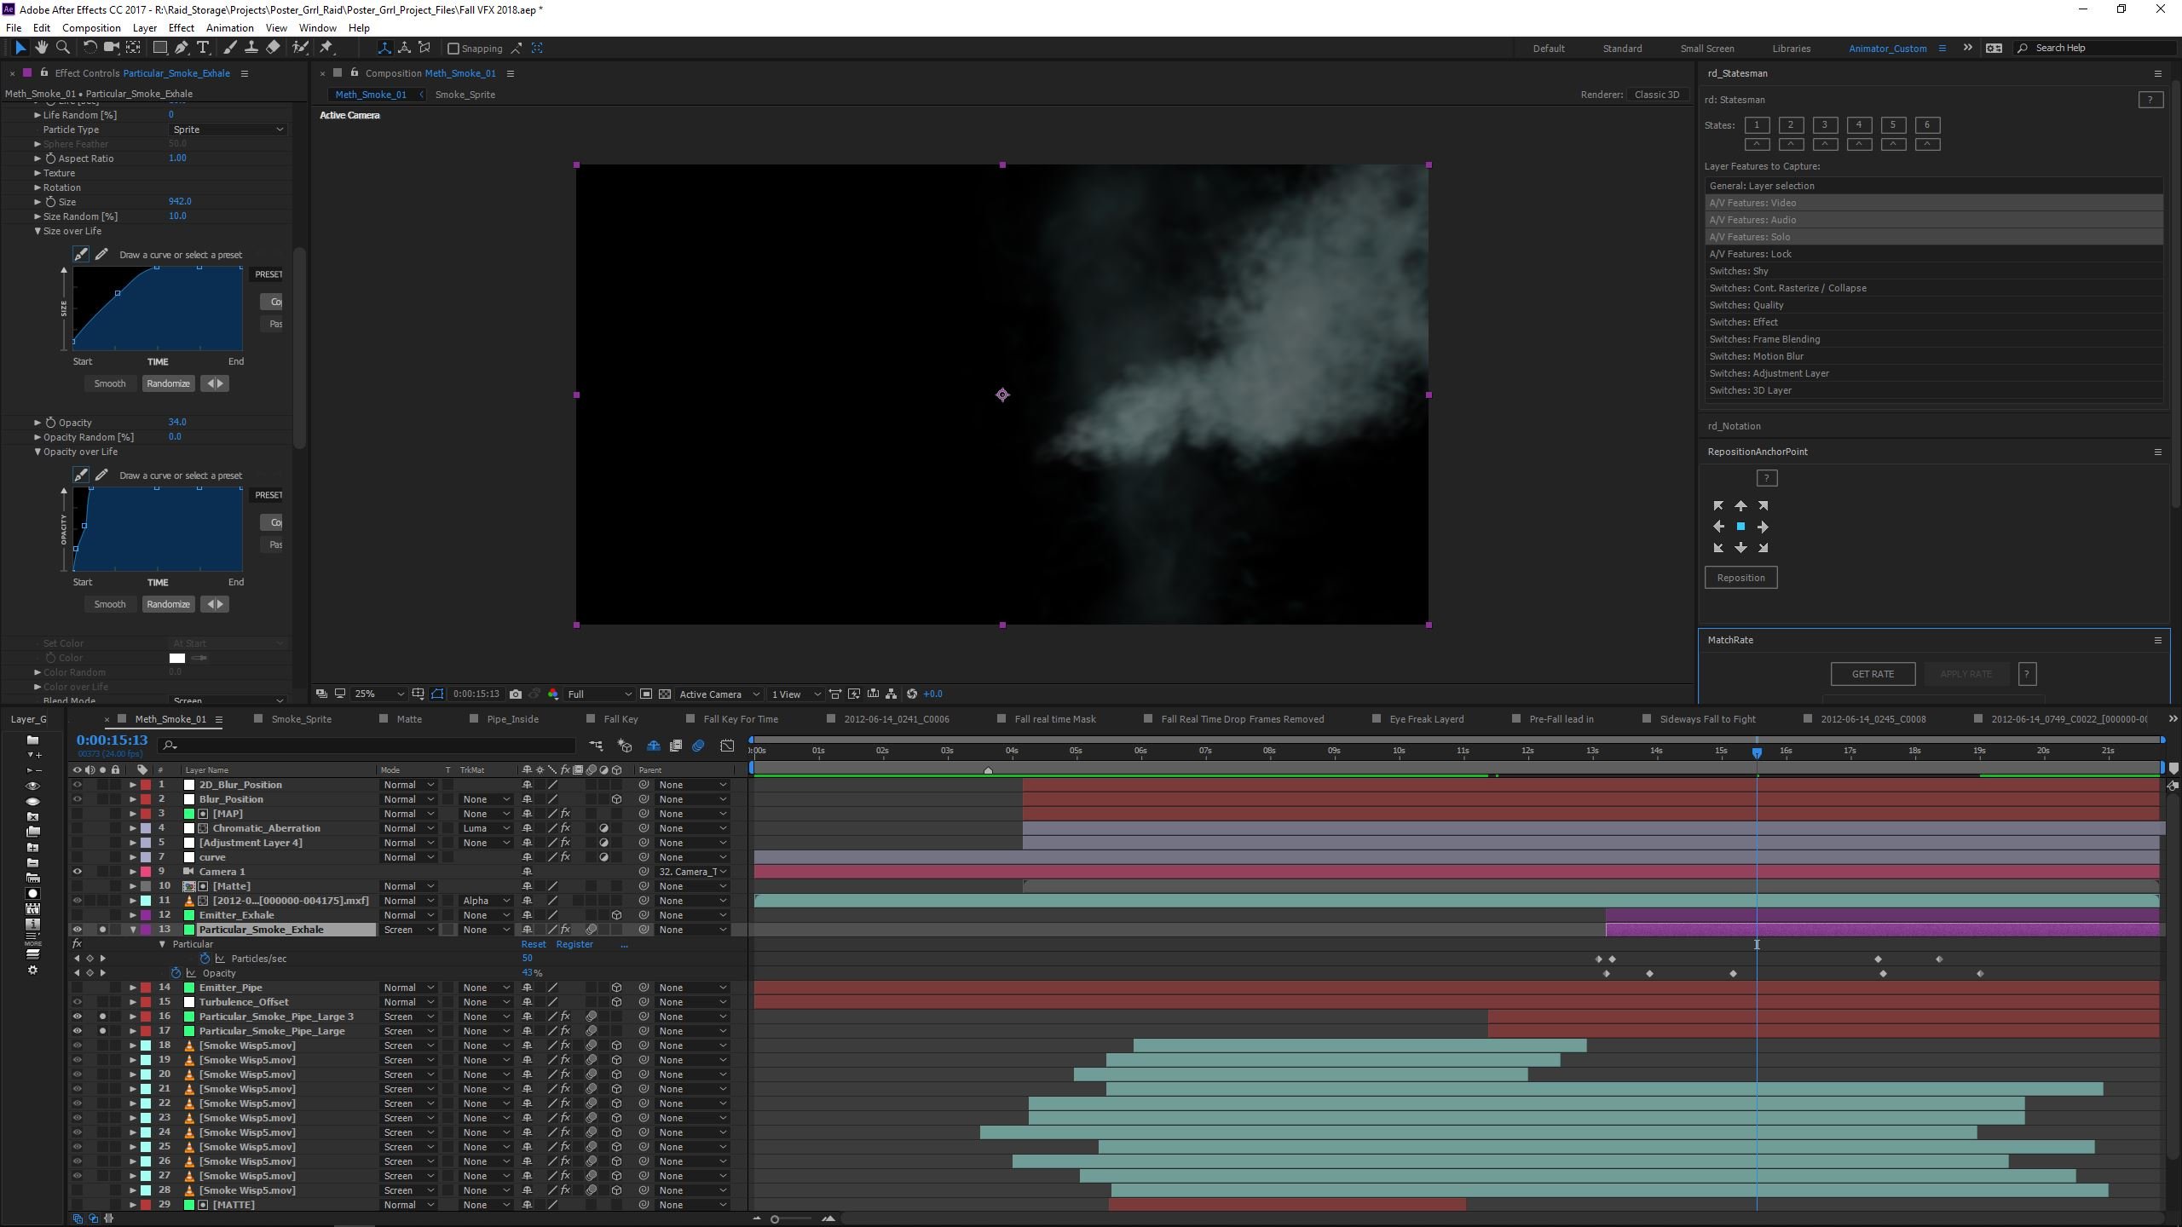Open the composition flowchart icon
Screen dimensions: 2182x1227
891,694
